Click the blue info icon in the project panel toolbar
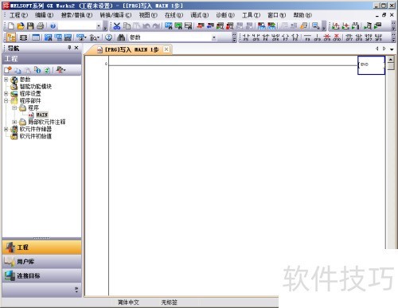 click(37, 70)
